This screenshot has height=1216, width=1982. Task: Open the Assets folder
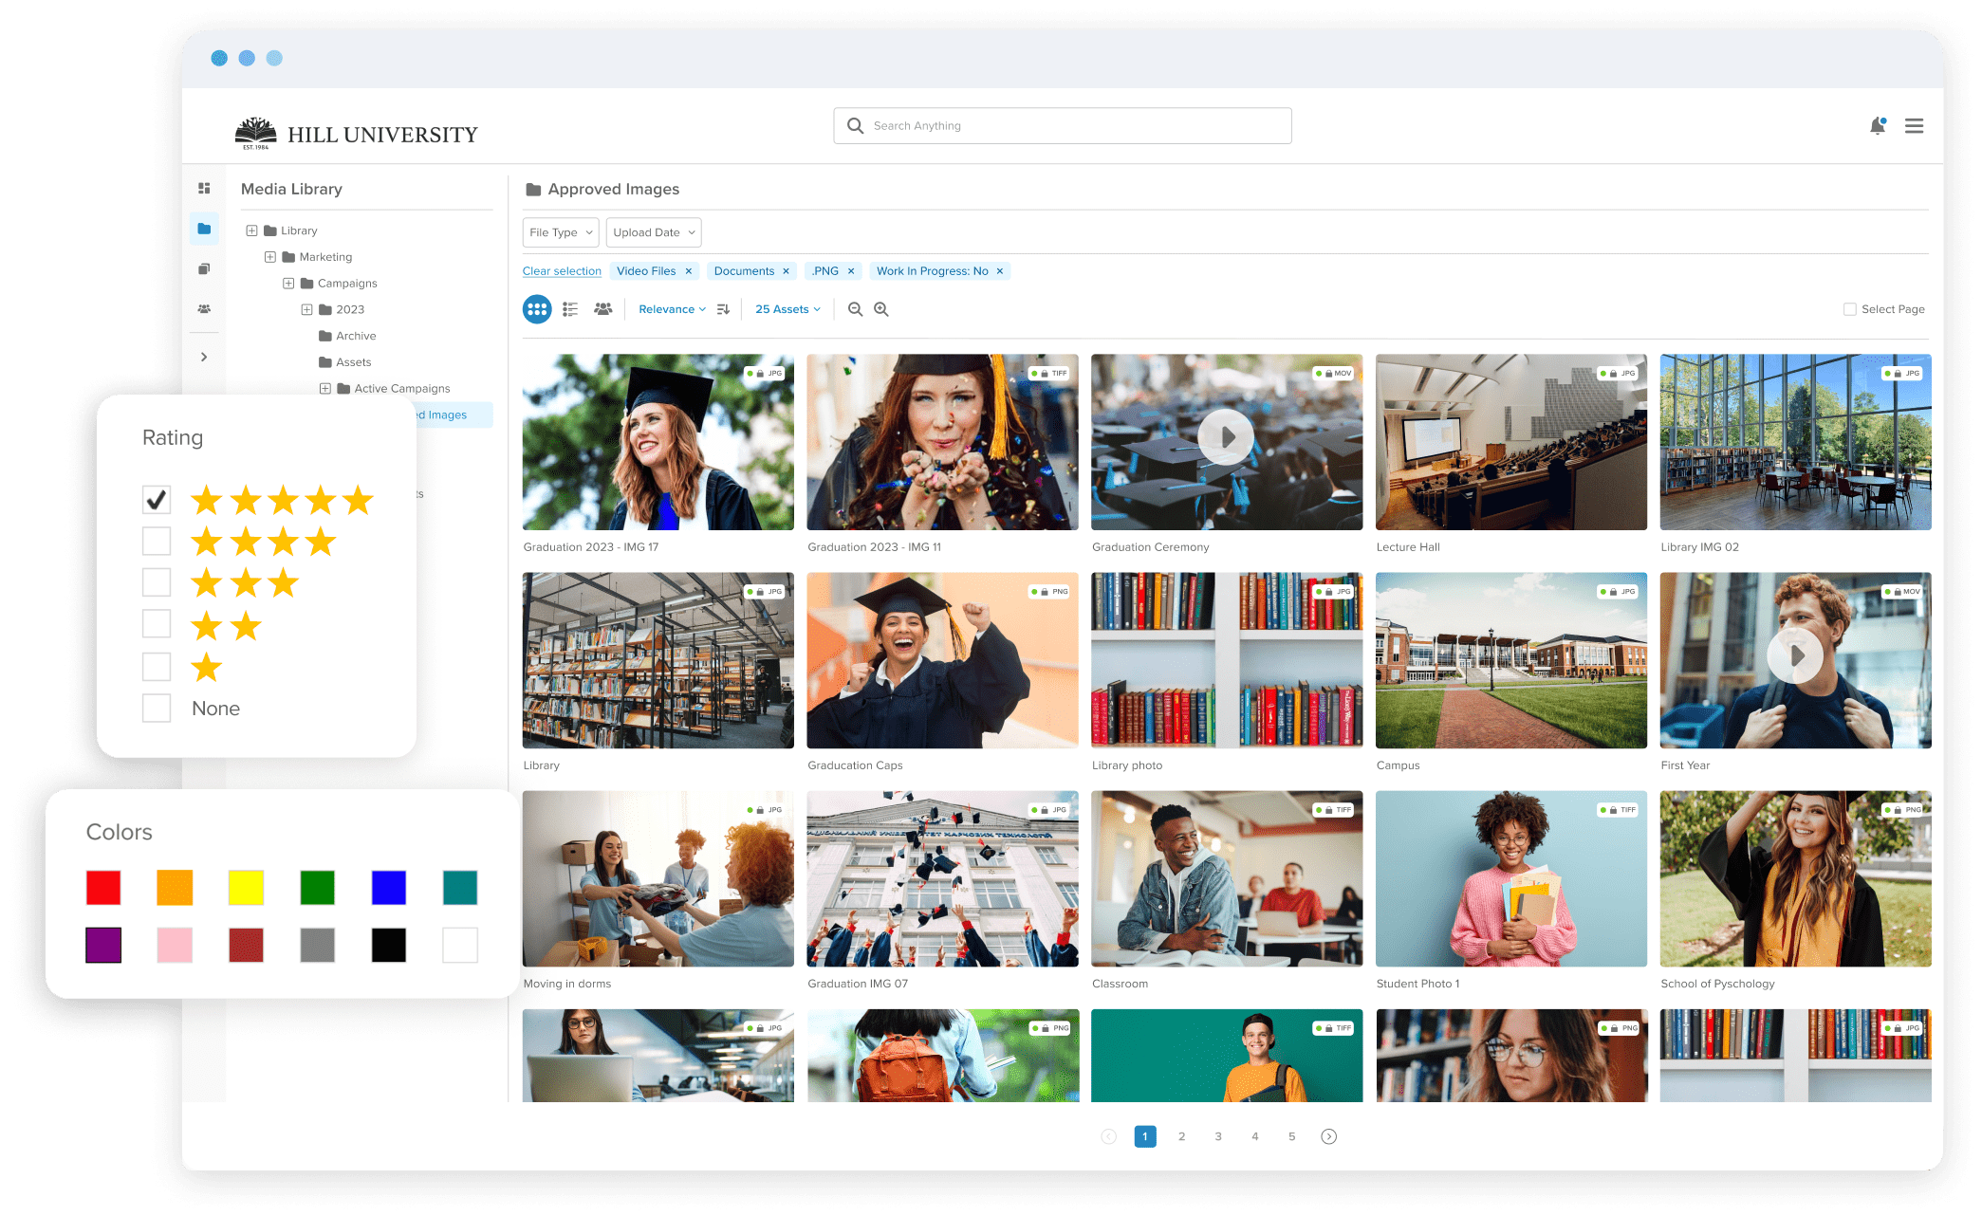(345, 362)
